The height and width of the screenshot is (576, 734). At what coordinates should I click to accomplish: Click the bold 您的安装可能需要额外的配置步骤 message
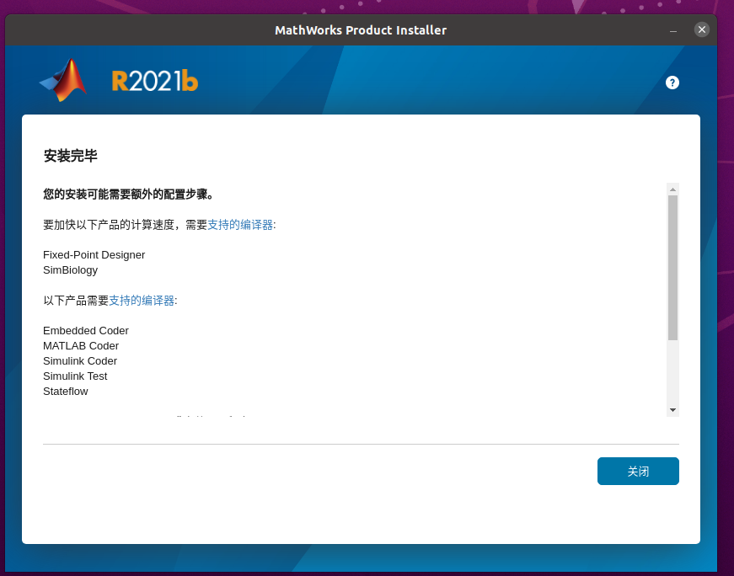coord(128,195)
